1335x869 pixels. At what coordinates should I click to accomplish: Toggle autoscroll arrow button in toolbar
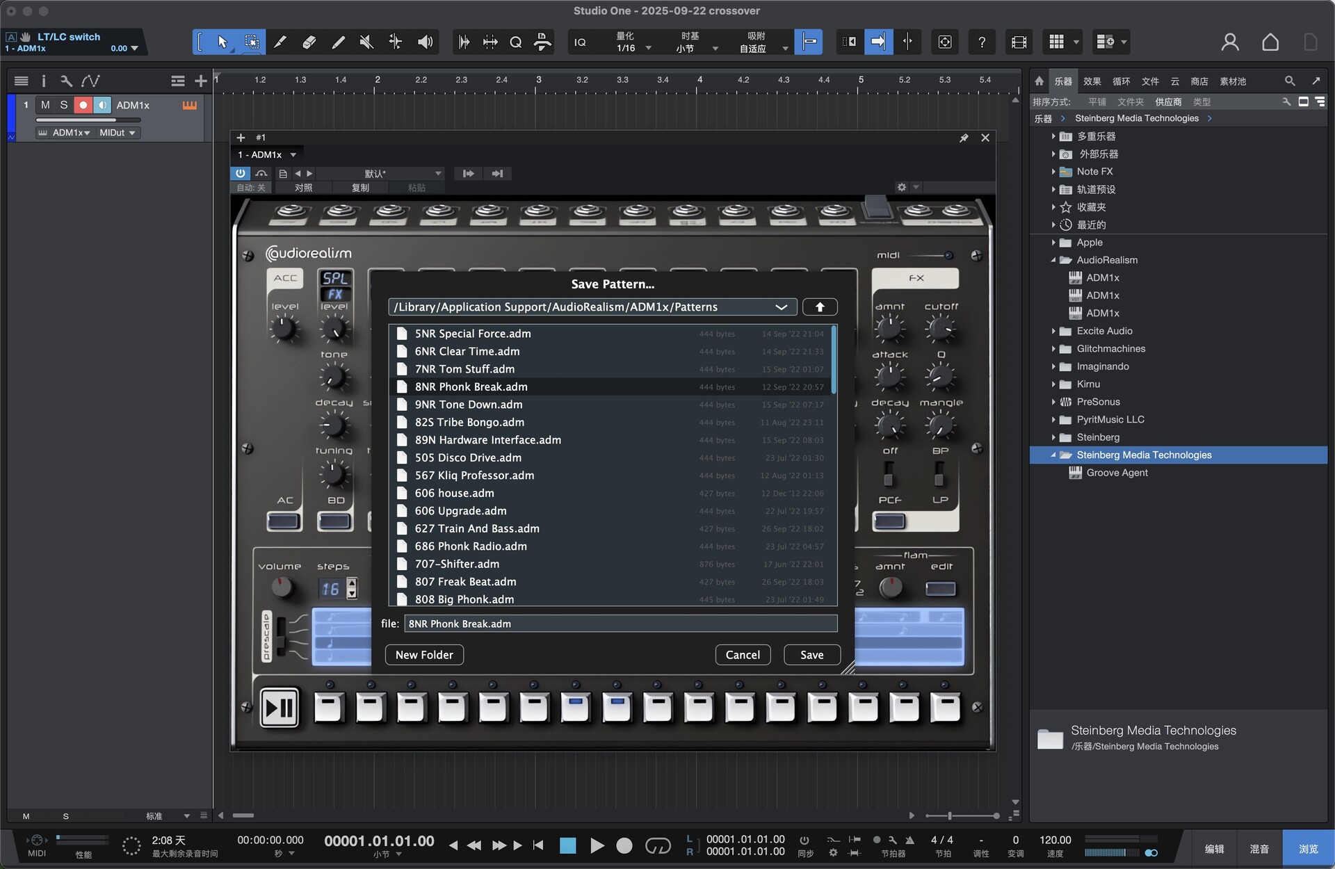878,42
